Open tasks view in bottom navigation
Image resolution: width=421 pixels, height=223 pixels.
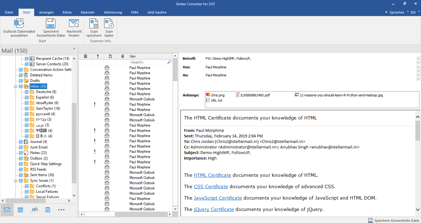[x=48, y=210]
